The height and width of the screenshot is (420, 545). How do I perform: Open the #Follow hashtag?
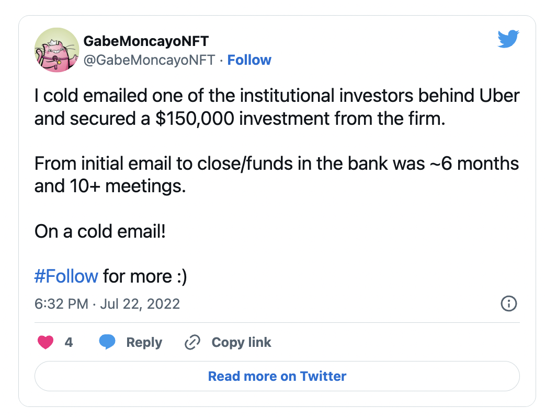click(66, 276)
